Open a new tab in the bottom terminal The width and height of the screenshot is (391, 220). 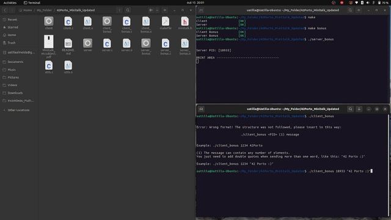201,109
